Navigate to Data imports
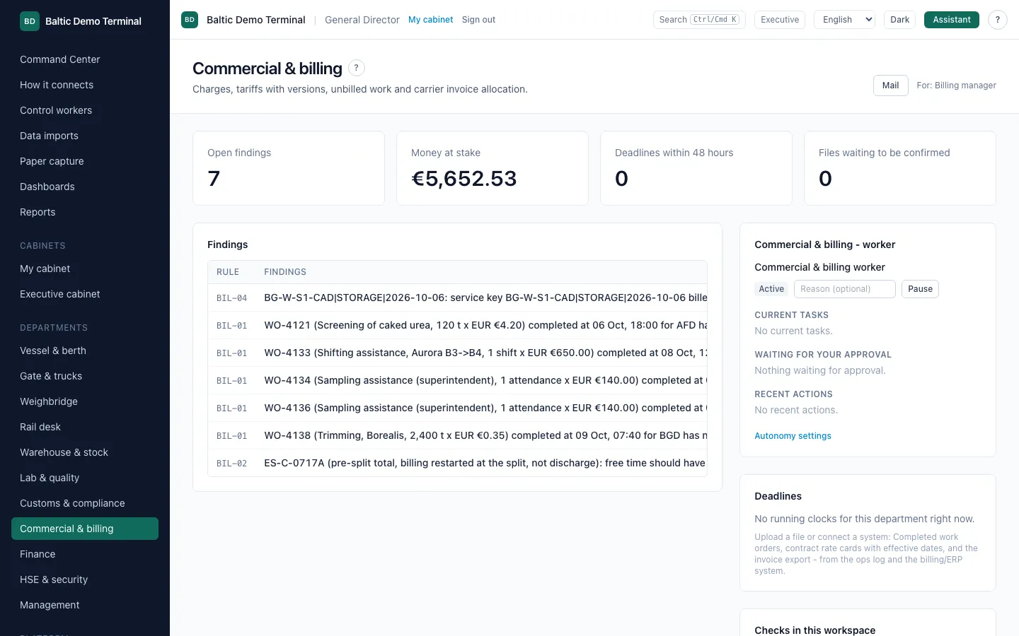The width and height of the screenshot is (1019, 636). pyautogui.click(x=85, y=136)
